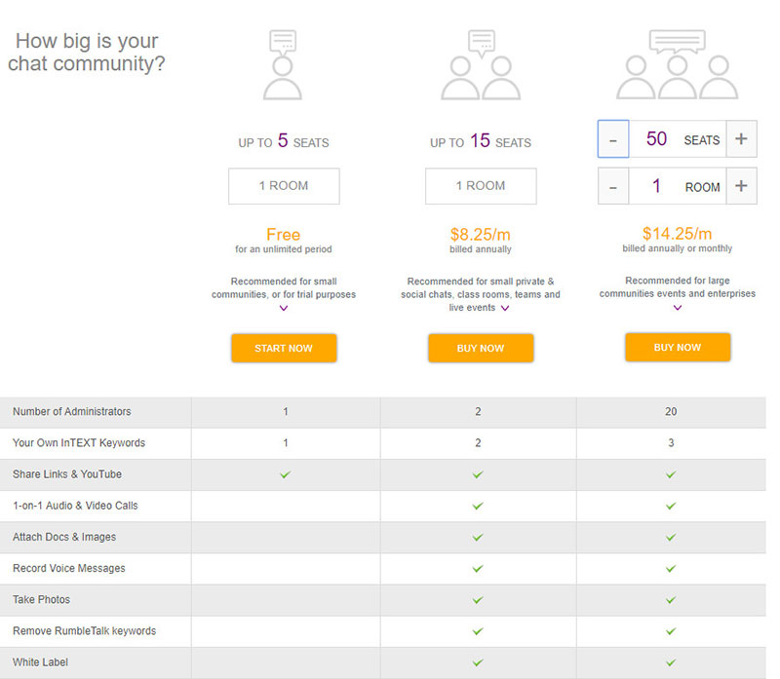Click the three-person large community icon
Screen dimensions: 780x679
(x=677, y=66)
